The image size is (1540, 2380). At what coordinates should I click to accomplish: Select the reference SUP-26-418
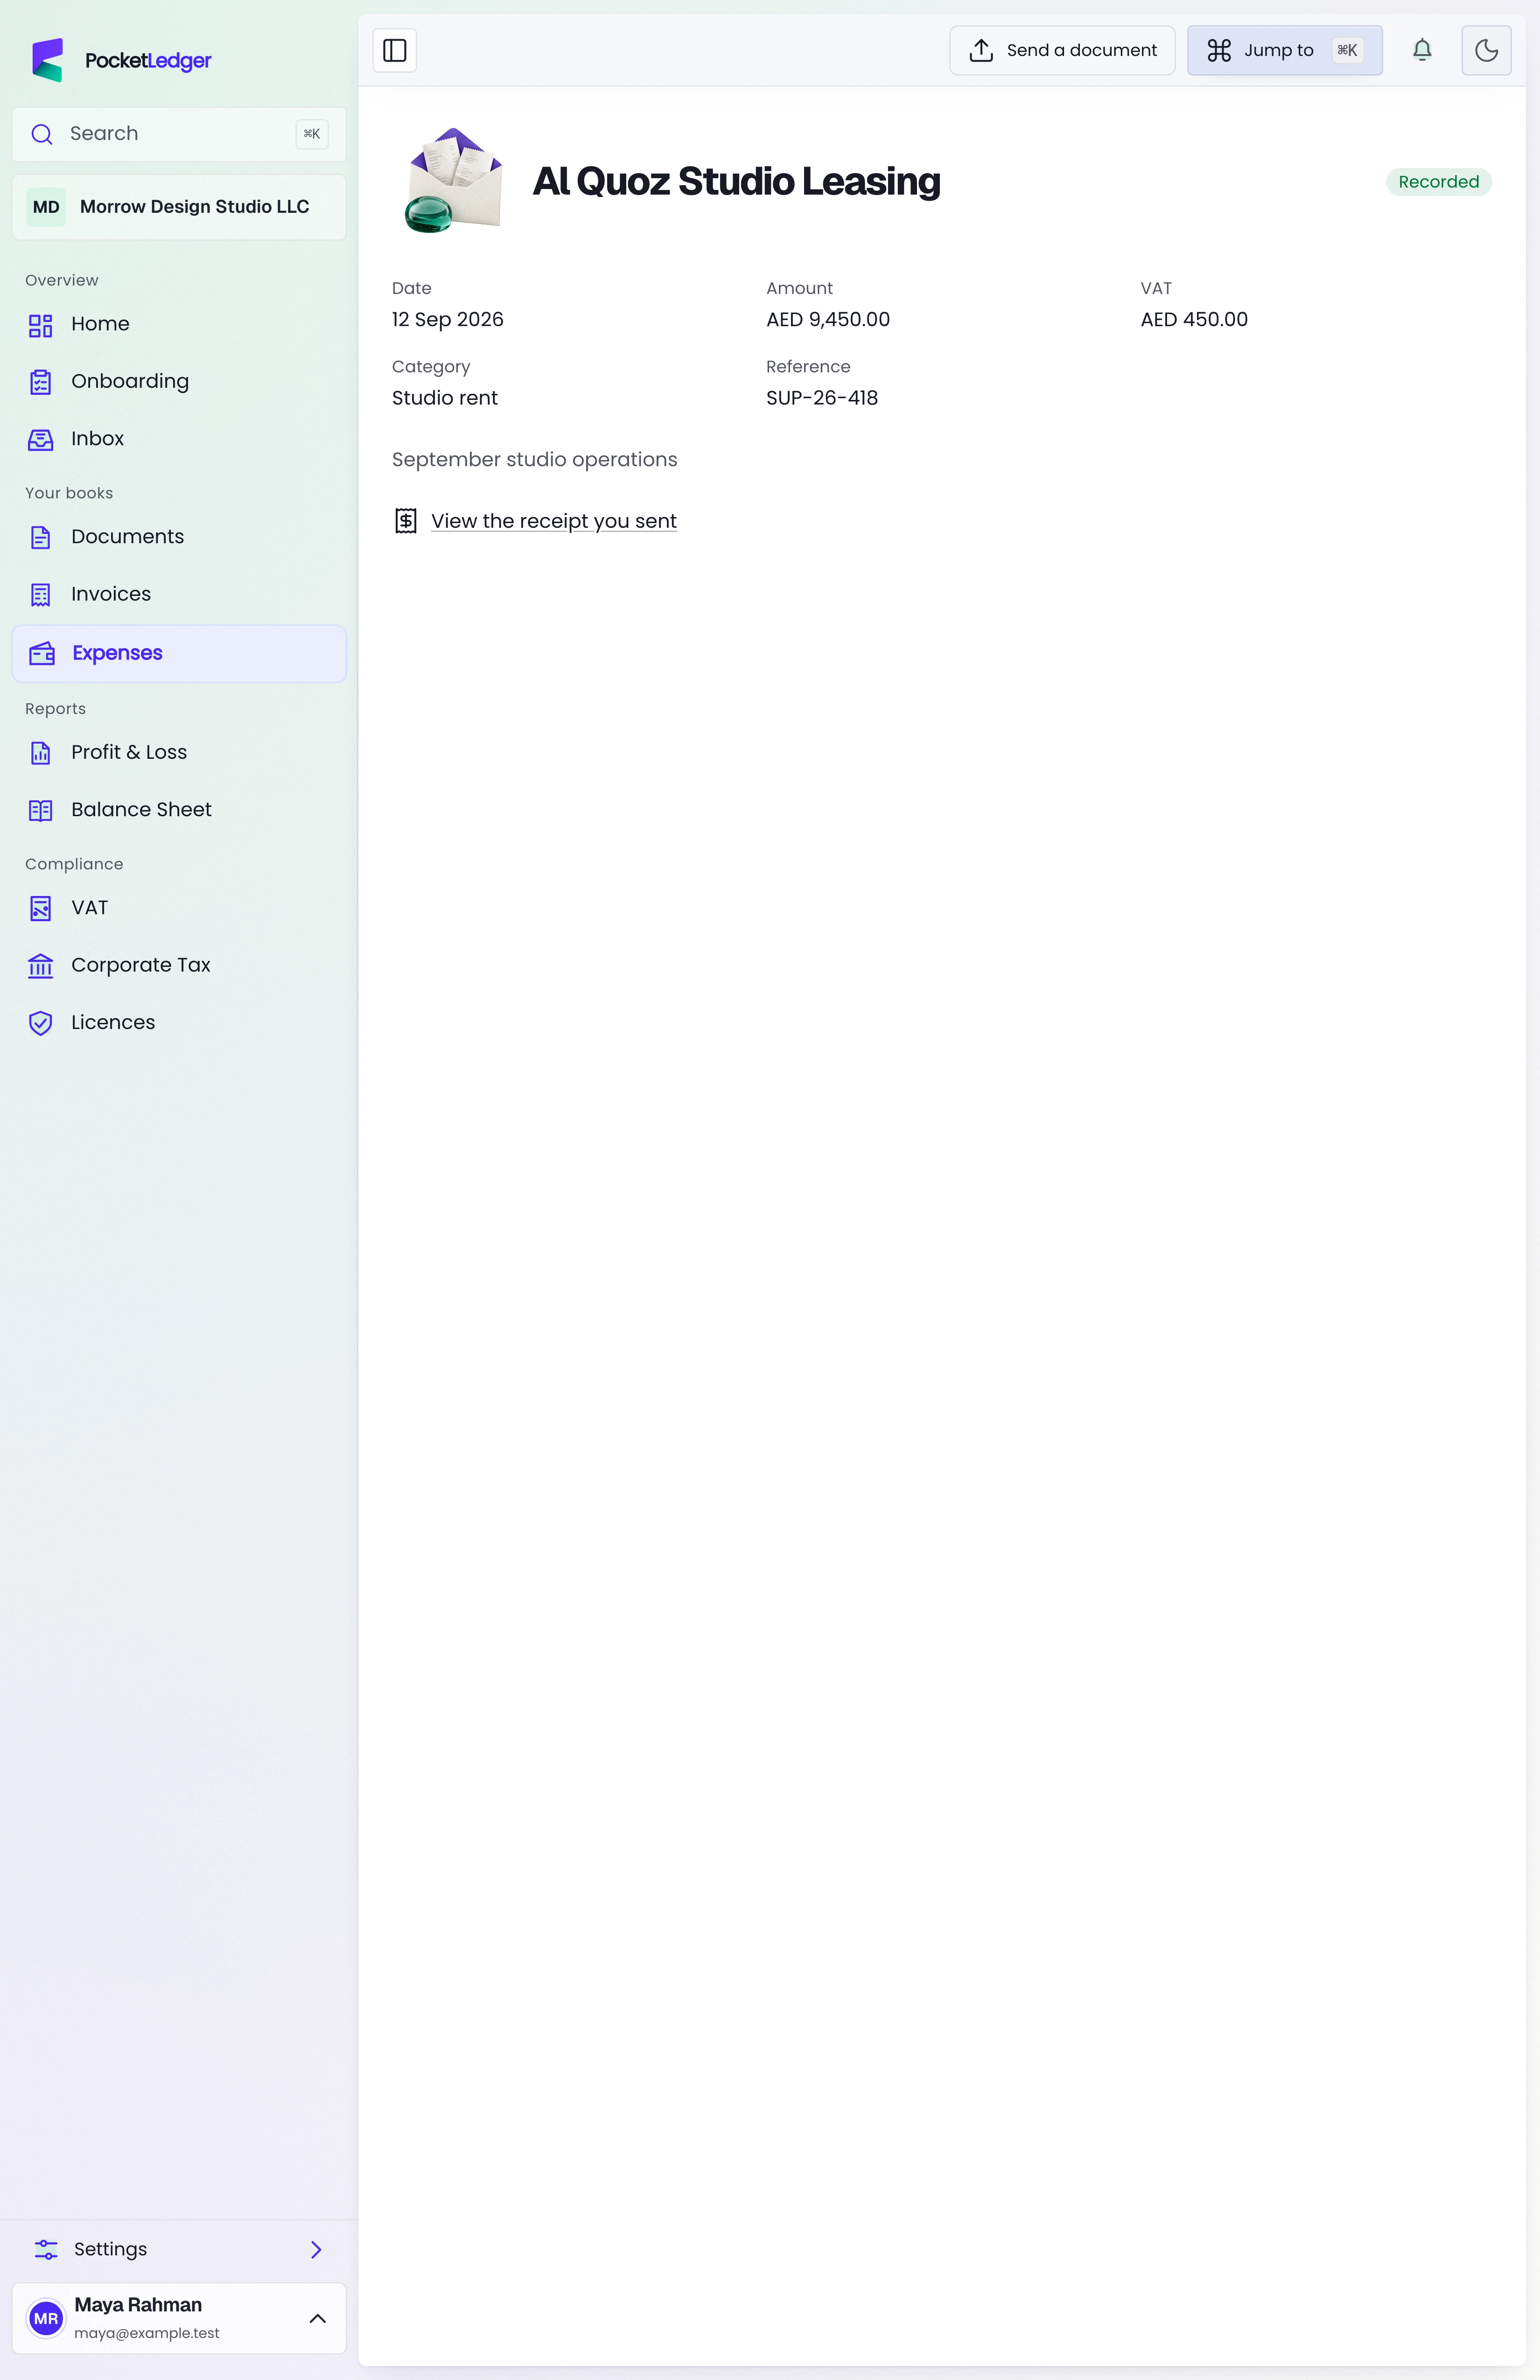[822, 398]
